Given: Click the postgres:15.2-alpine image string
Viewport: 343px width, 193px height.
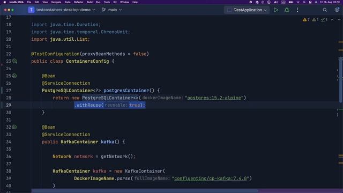Looking at the screenshot, I should (x=214, y=98).
